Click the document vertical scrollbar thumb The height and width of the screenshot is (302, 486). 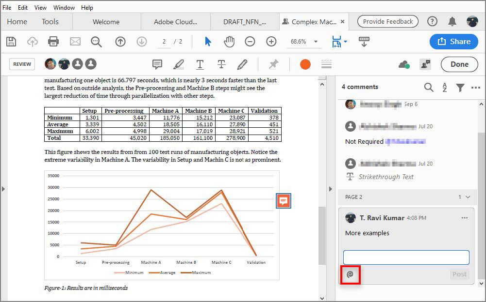322,236
